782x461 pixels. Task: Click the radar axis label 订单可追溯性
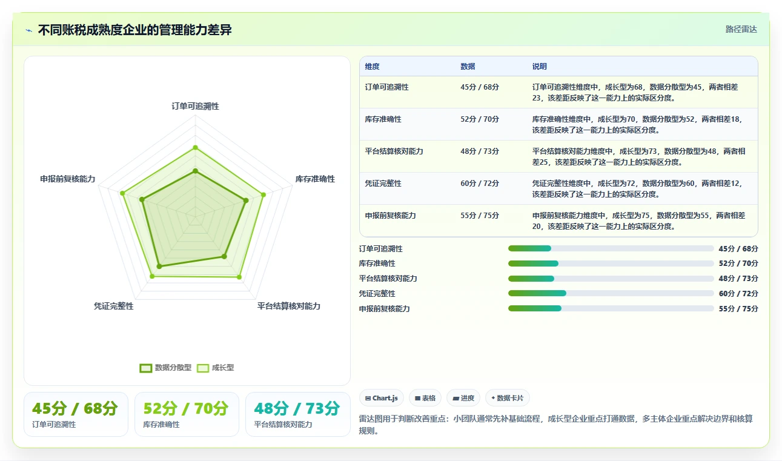(195, 106)
